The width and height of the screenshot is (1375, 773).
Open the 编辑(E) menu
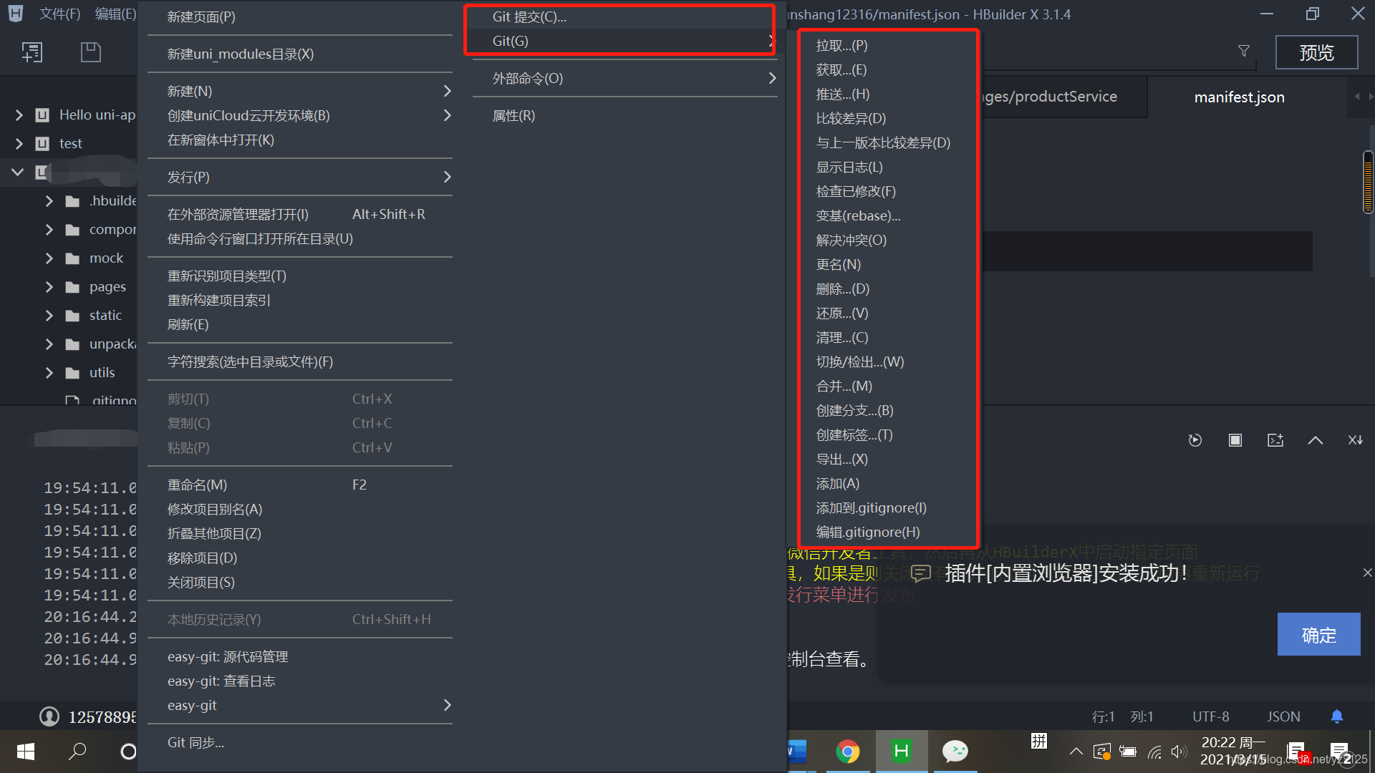coord(115,14)
